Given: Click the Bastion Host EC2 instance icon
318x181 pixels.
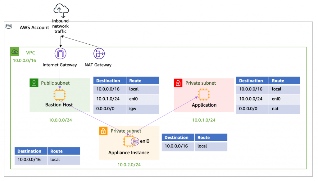Looking at the screenshot, I should [60, 95].
